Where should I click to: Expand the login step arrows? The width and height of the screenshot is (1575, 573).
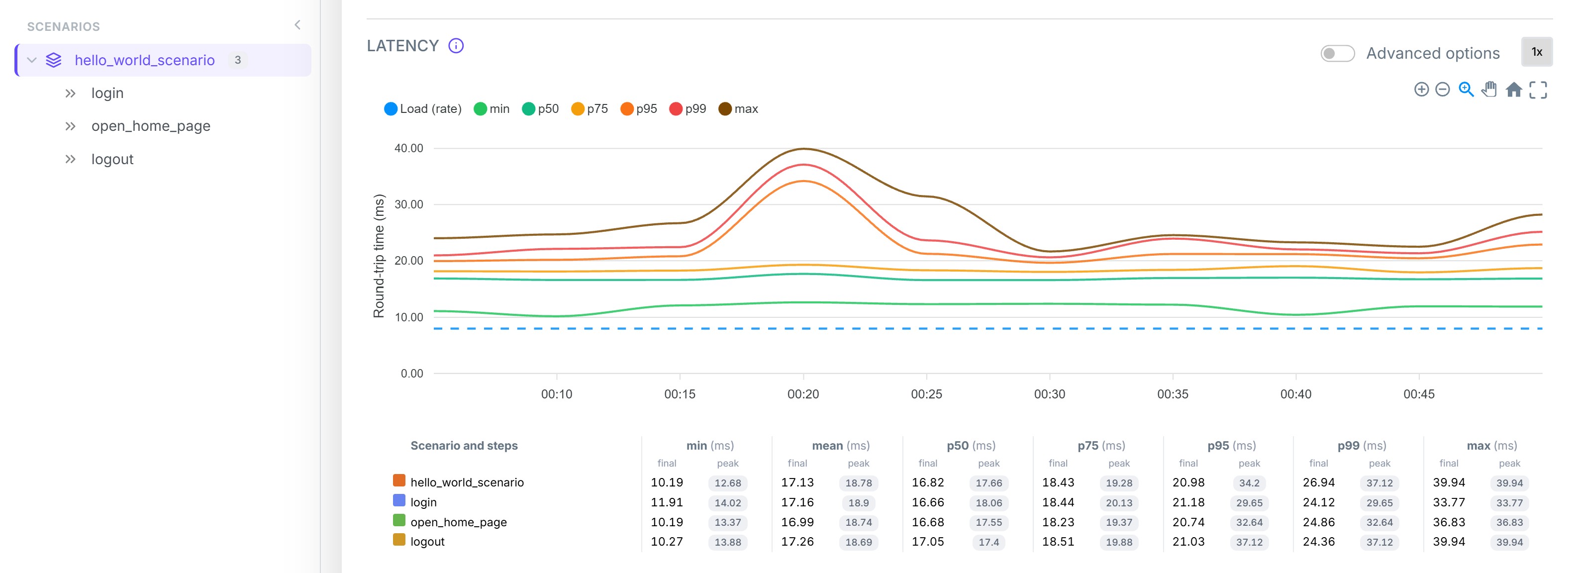70,93
